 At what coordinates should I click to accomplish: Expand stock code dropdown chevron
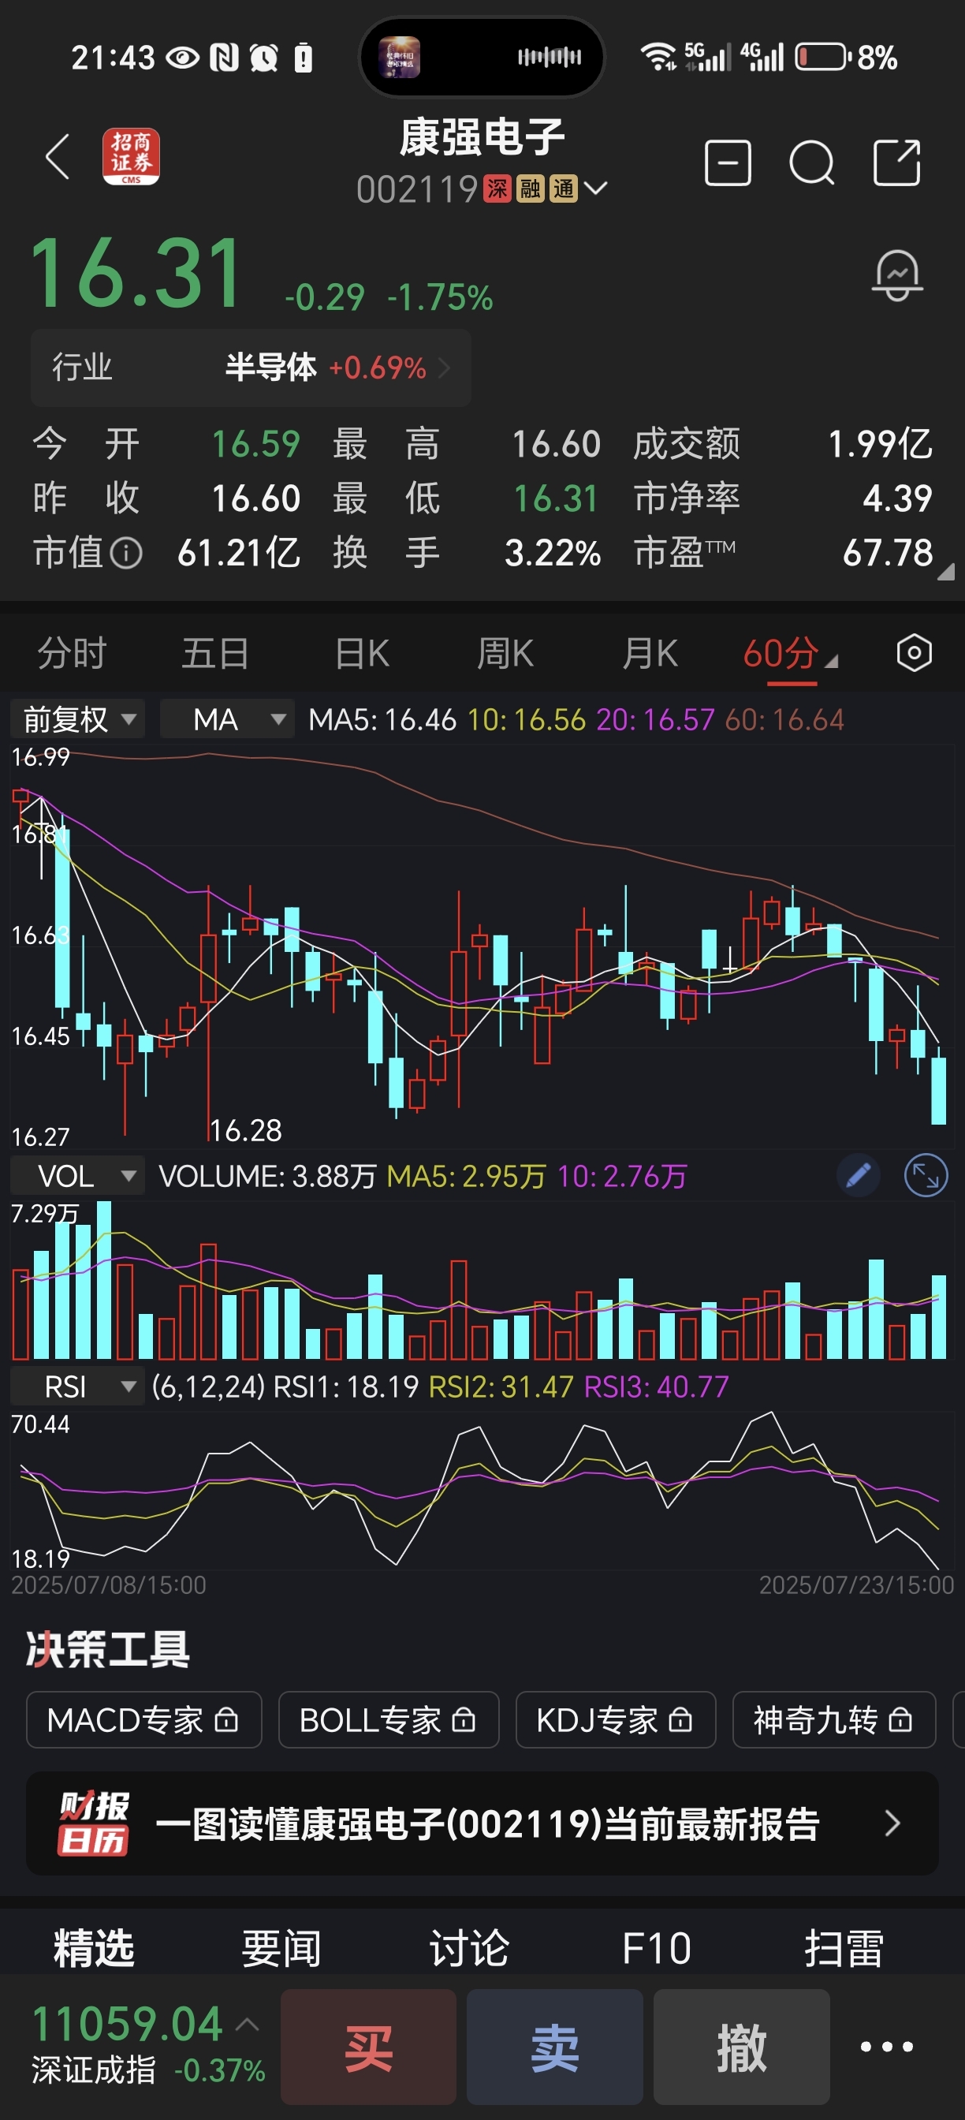(x=594, y=189)
